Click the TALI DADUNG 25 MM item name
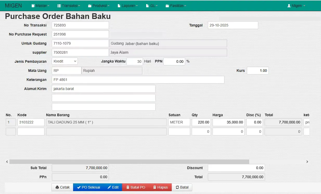Viewport: 321px width, 194px height. (70, 122)
